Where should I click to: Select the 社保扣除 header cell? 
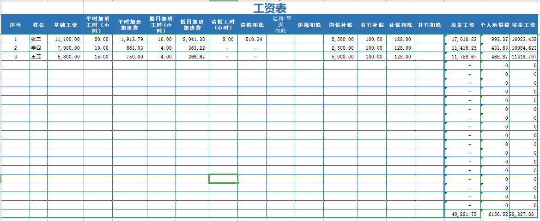(400, 25)
